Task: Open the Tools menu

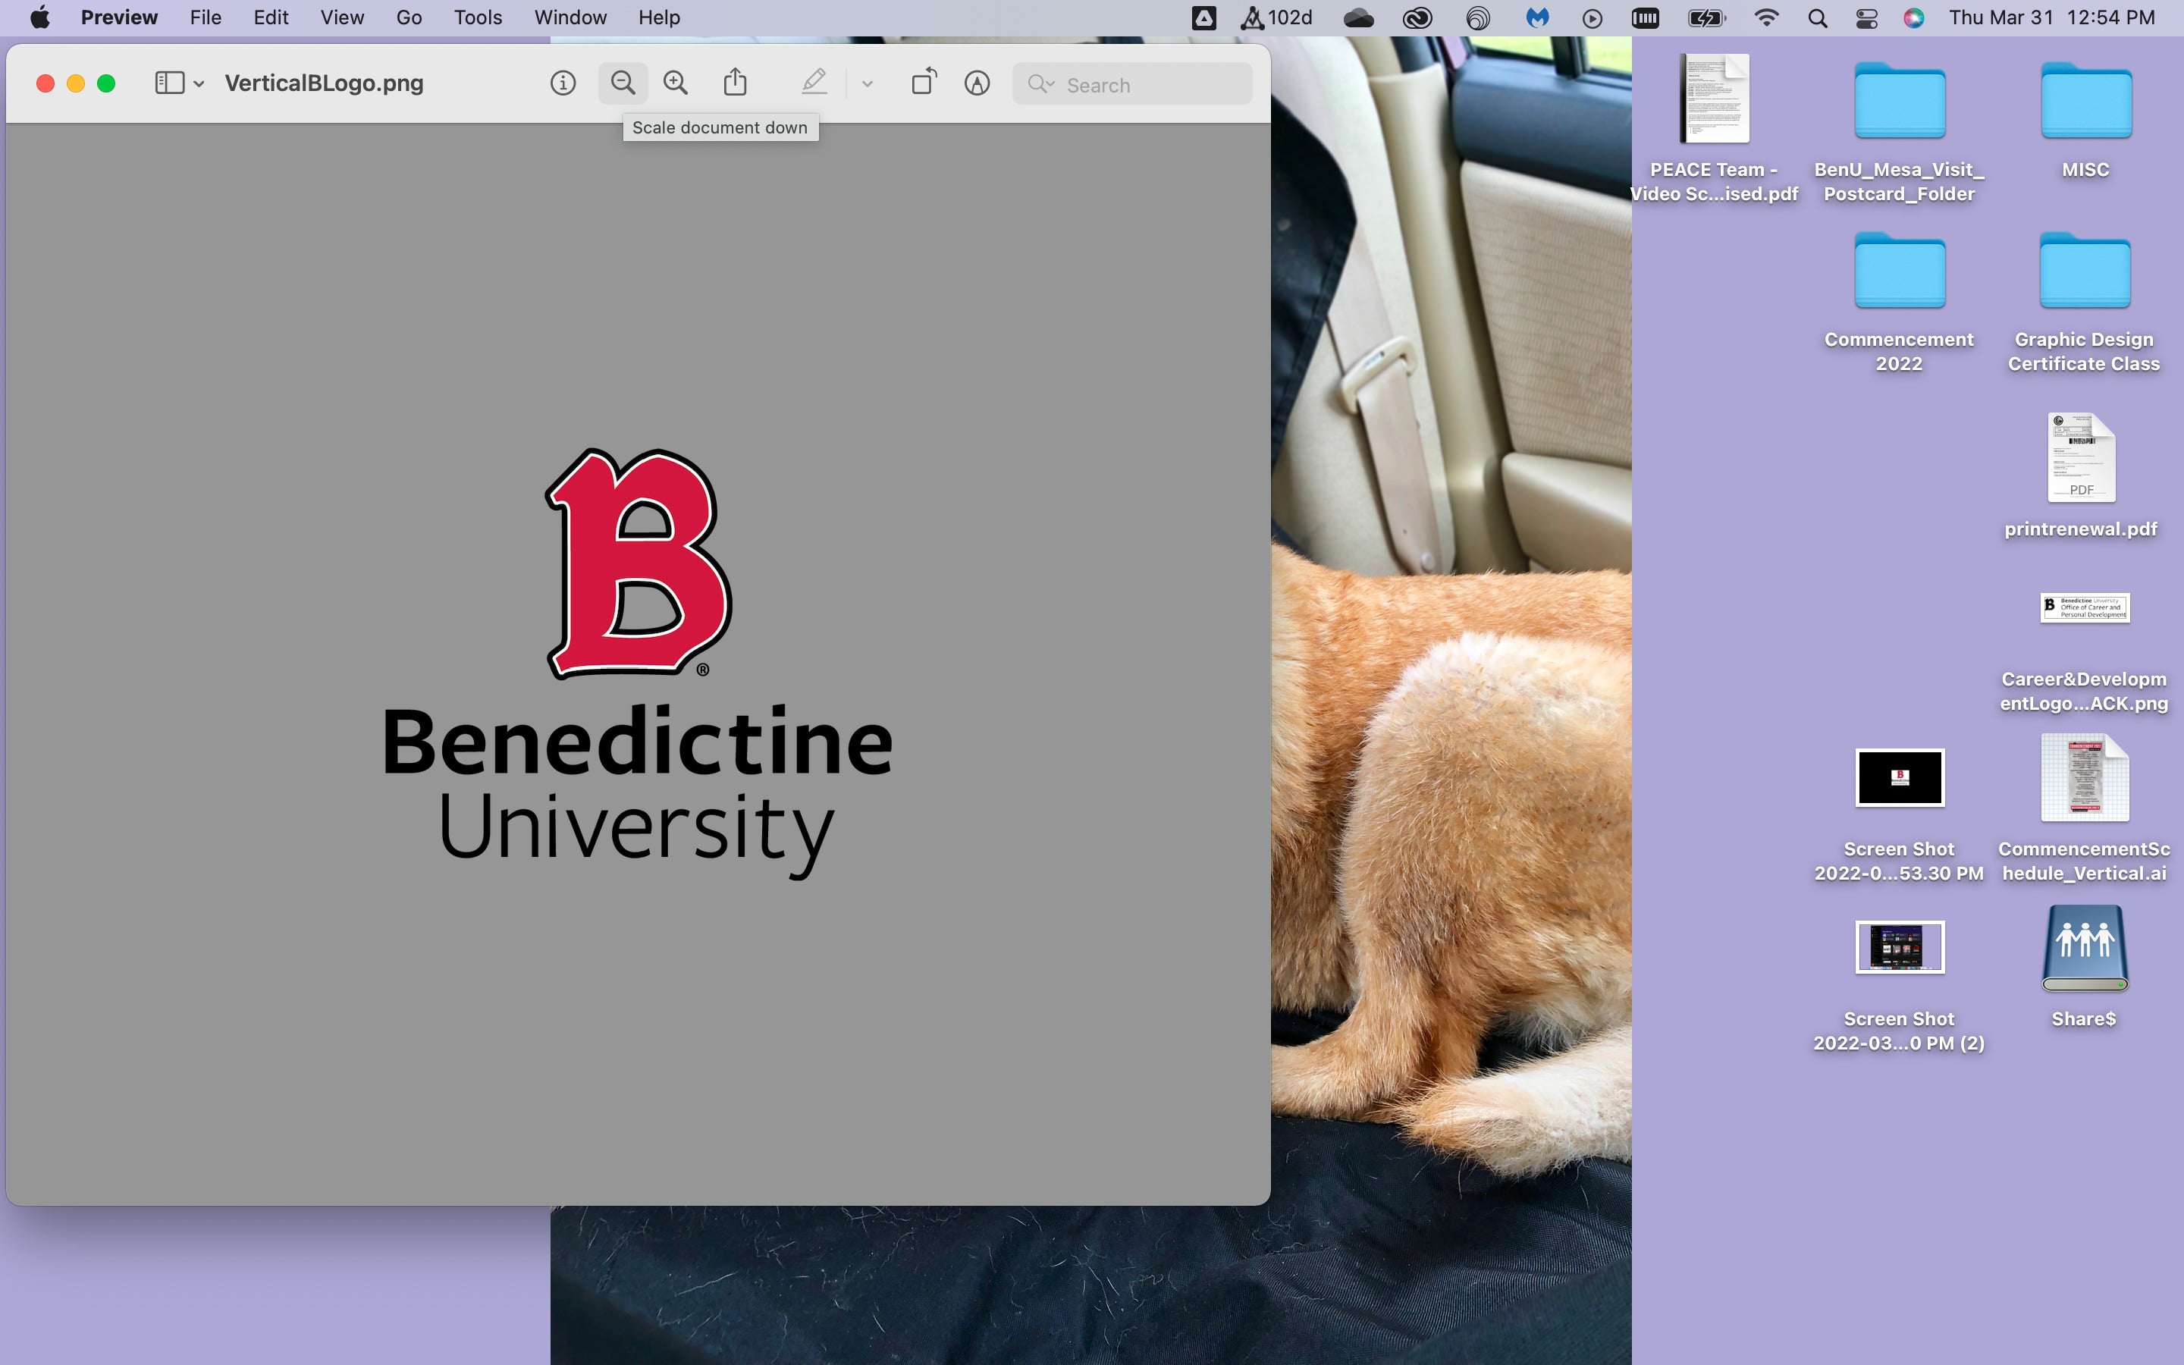Action: tap(478, 18)
